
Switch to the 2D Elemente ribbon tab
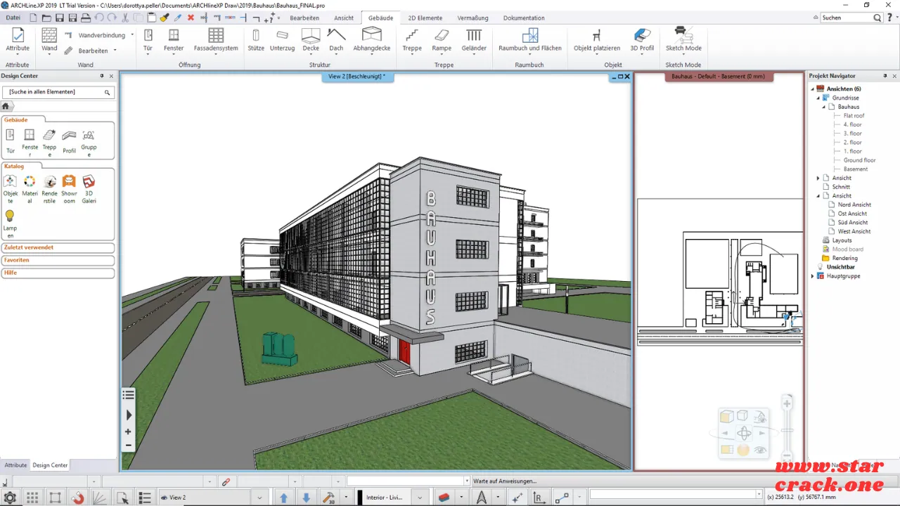coord(425,18)
